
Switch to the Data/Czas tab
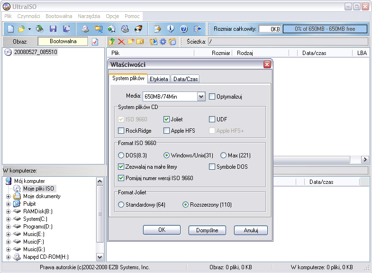[185, 79]
